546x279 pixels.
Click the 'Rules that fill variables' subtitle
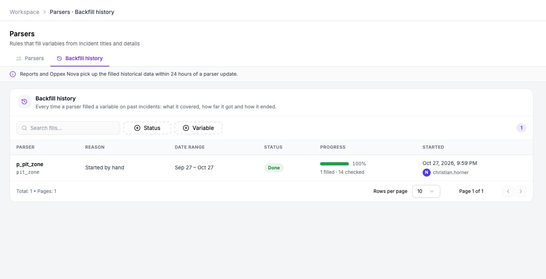tap(75, 43)
